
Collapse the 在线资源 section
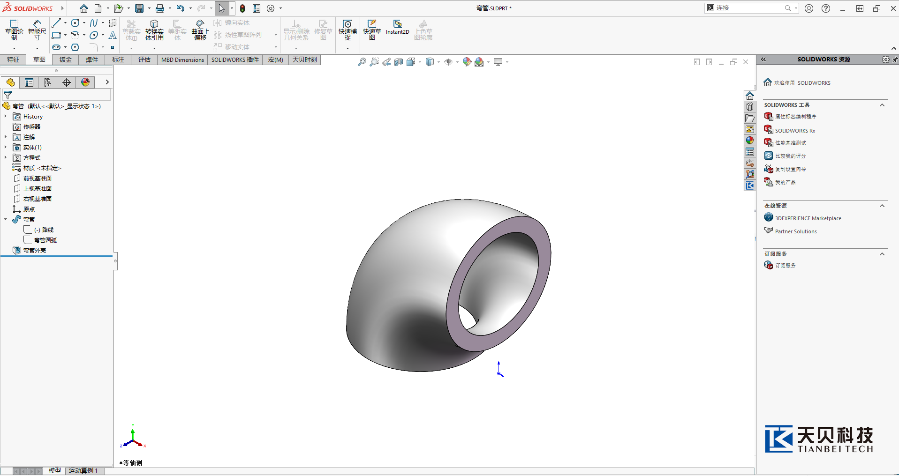(x=882, y=206)
